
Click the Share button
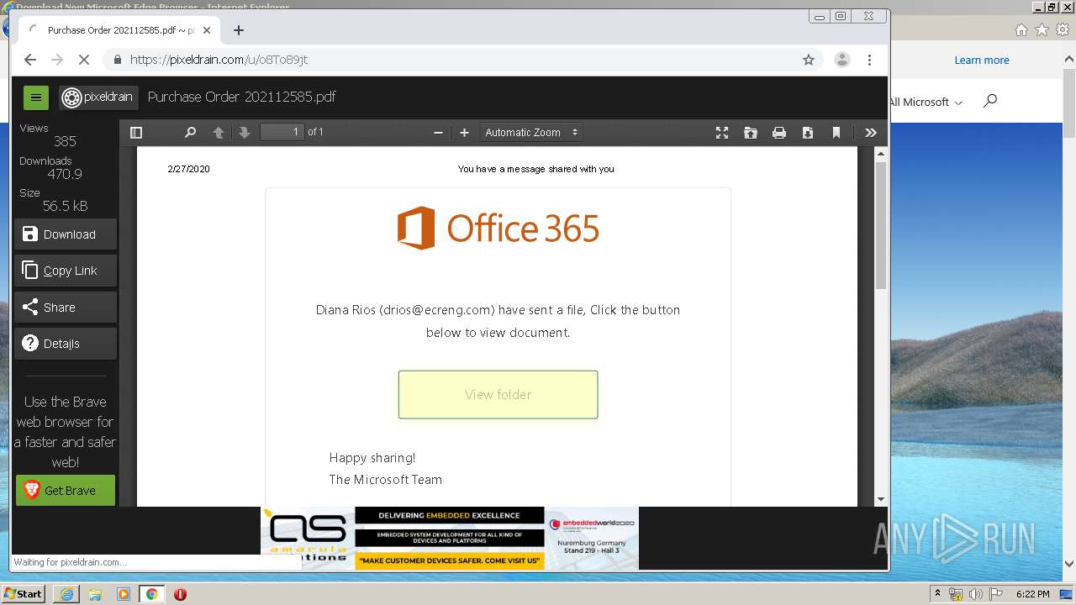[66, 308]
